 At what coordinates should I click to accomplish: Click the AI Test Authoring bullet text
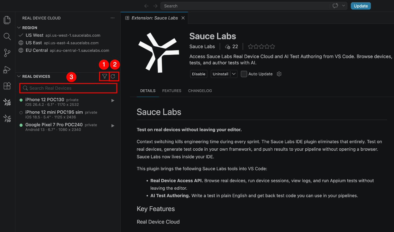click(x=254, y=196)
